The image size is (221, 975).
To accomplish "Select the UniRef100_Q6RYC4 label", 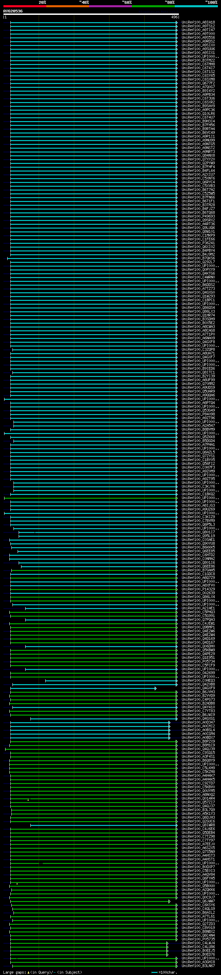I will (x=198, y=182).
